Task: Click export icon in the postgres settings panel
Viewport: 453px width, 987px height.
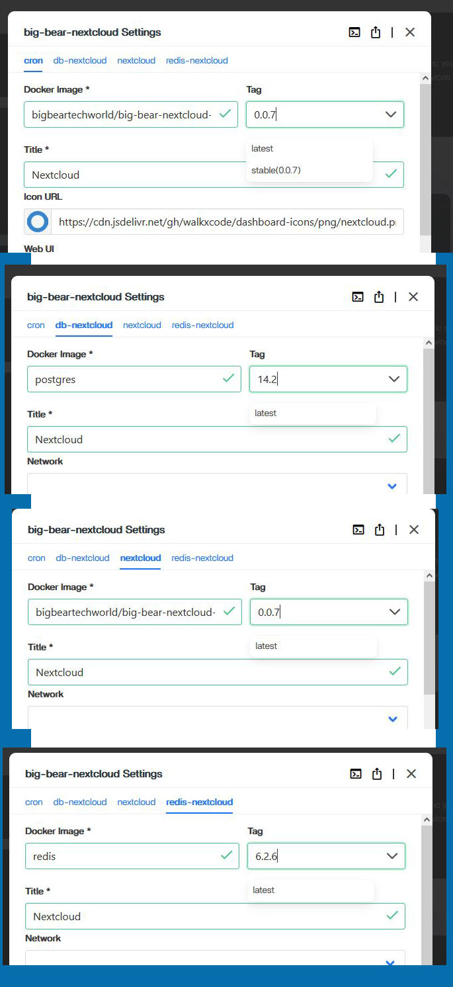Action: pyautogui.click(x=379, y=296)
